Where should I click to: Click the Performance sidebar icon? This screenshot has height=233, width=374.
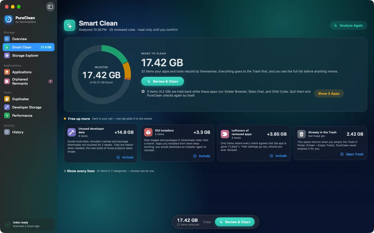tap(7, 115)
